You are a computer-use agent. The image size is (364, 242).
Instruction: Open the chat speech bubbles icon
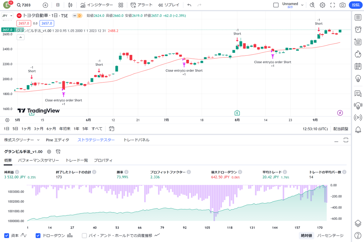(358, 93)
